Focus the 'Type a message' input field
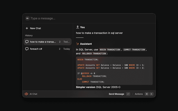Viewport: 178px width, 111px height. point(83,18)
